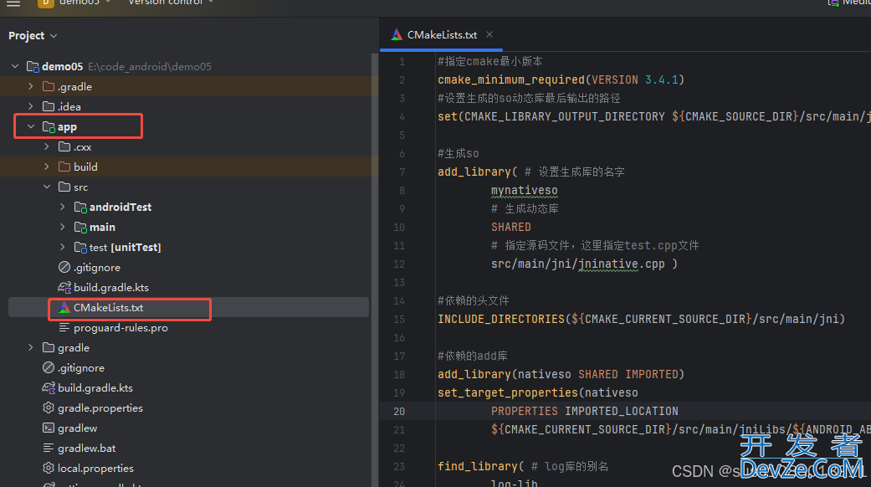This screenshot has height=487, width=871.
Task: Select the .idea folder icon
Action: [x=49, y=106]
